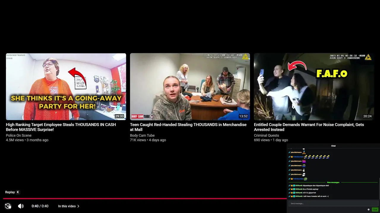Click the 4.5M views • 3 months ago text
380x213 pixels.
[27, 140]
